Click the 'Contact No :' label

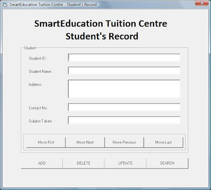39,108
